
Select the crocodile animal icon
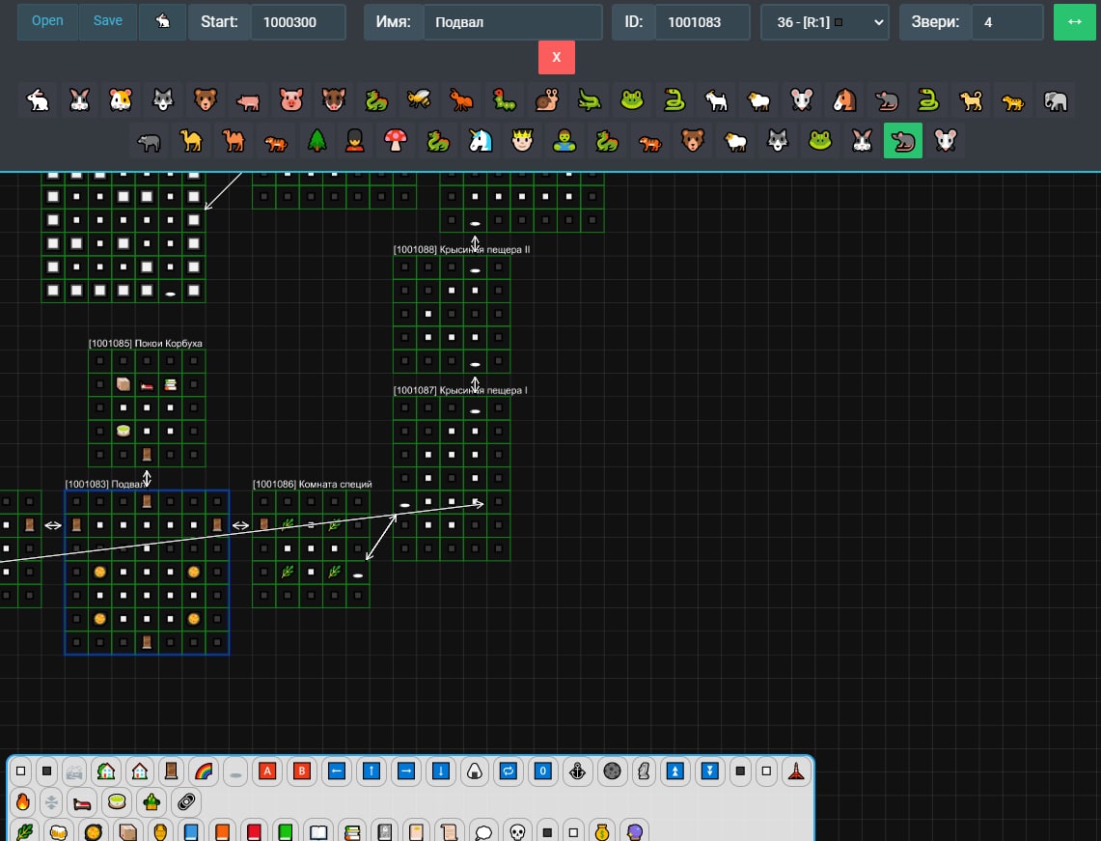coord(589,100)
